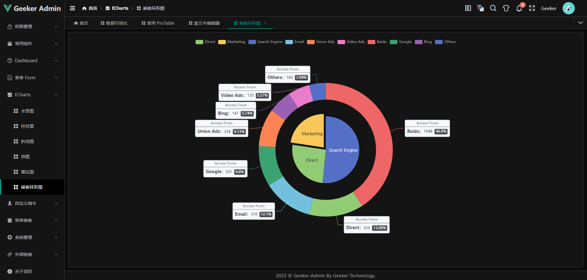Viewport: 587px width, 280px height.
Task: Toggle Direct series in chart legend
Action: click(x=205, y=42)
